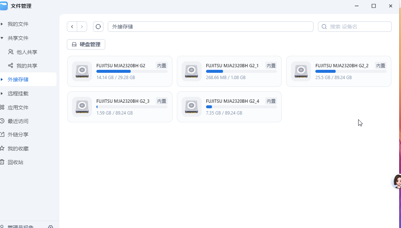The height and width of the screenshot is (228, 401).
Task: Maximize the 文件管理 window
Action: (374, 6)
